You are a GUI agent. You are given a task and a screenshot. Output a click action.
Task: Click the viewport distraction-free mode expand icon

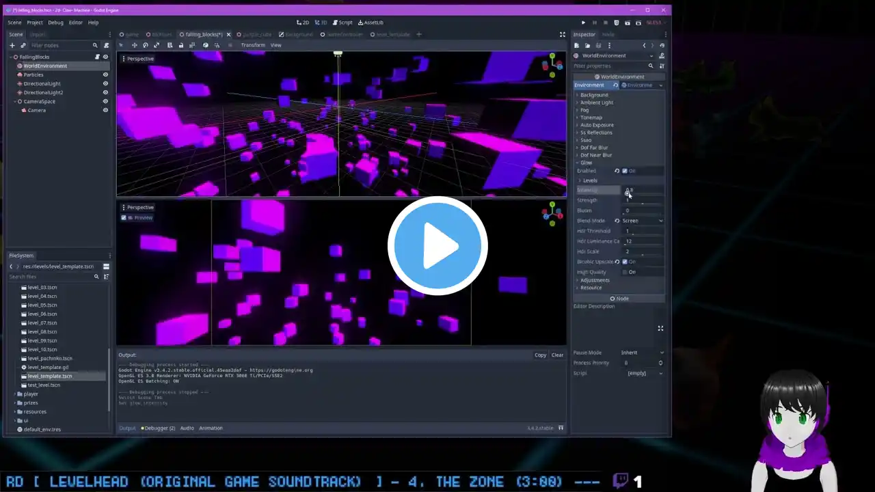click(563, 34)
